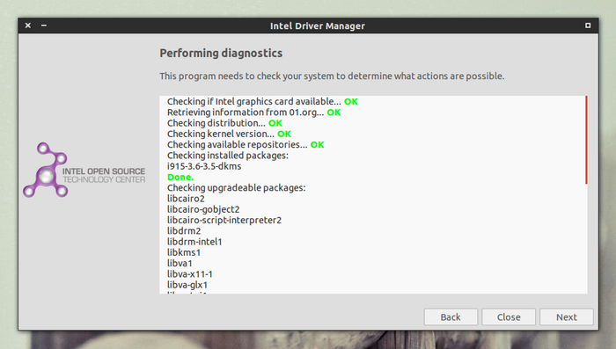Image resolution: width=616 pixels, height=349 pixels.
Task: Click the Checking upgradeable packages line
Action: 236,187
